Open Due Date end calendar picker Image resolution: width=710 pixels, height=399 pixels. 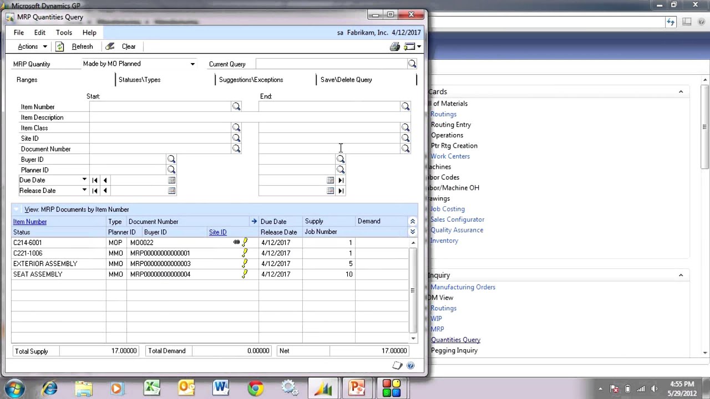point(331,180)
